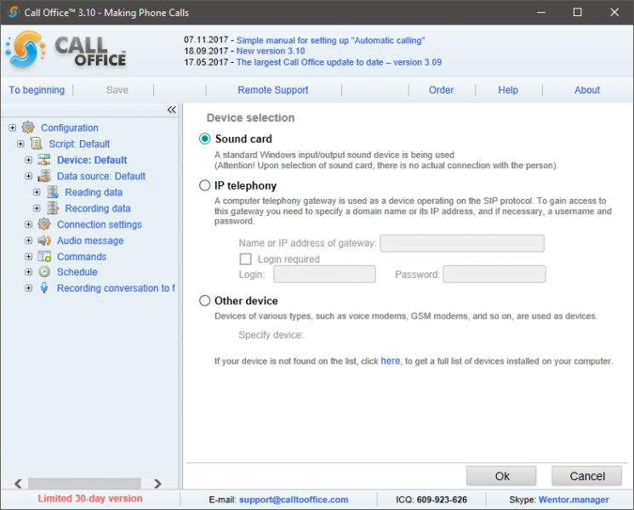Select Commands in the tree
Screen dimensions: 634x510
(x=82, y=257)
